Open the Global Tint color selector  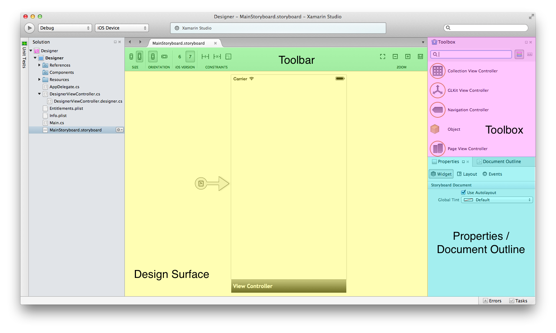(497, 200)
